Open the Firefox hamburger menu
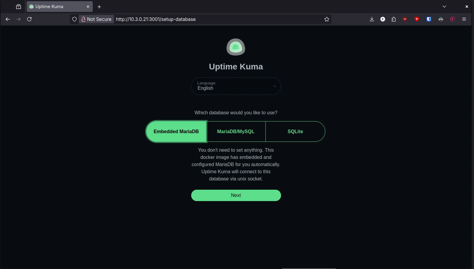This screenshot has height=269, width=474. tap(464, 19)
